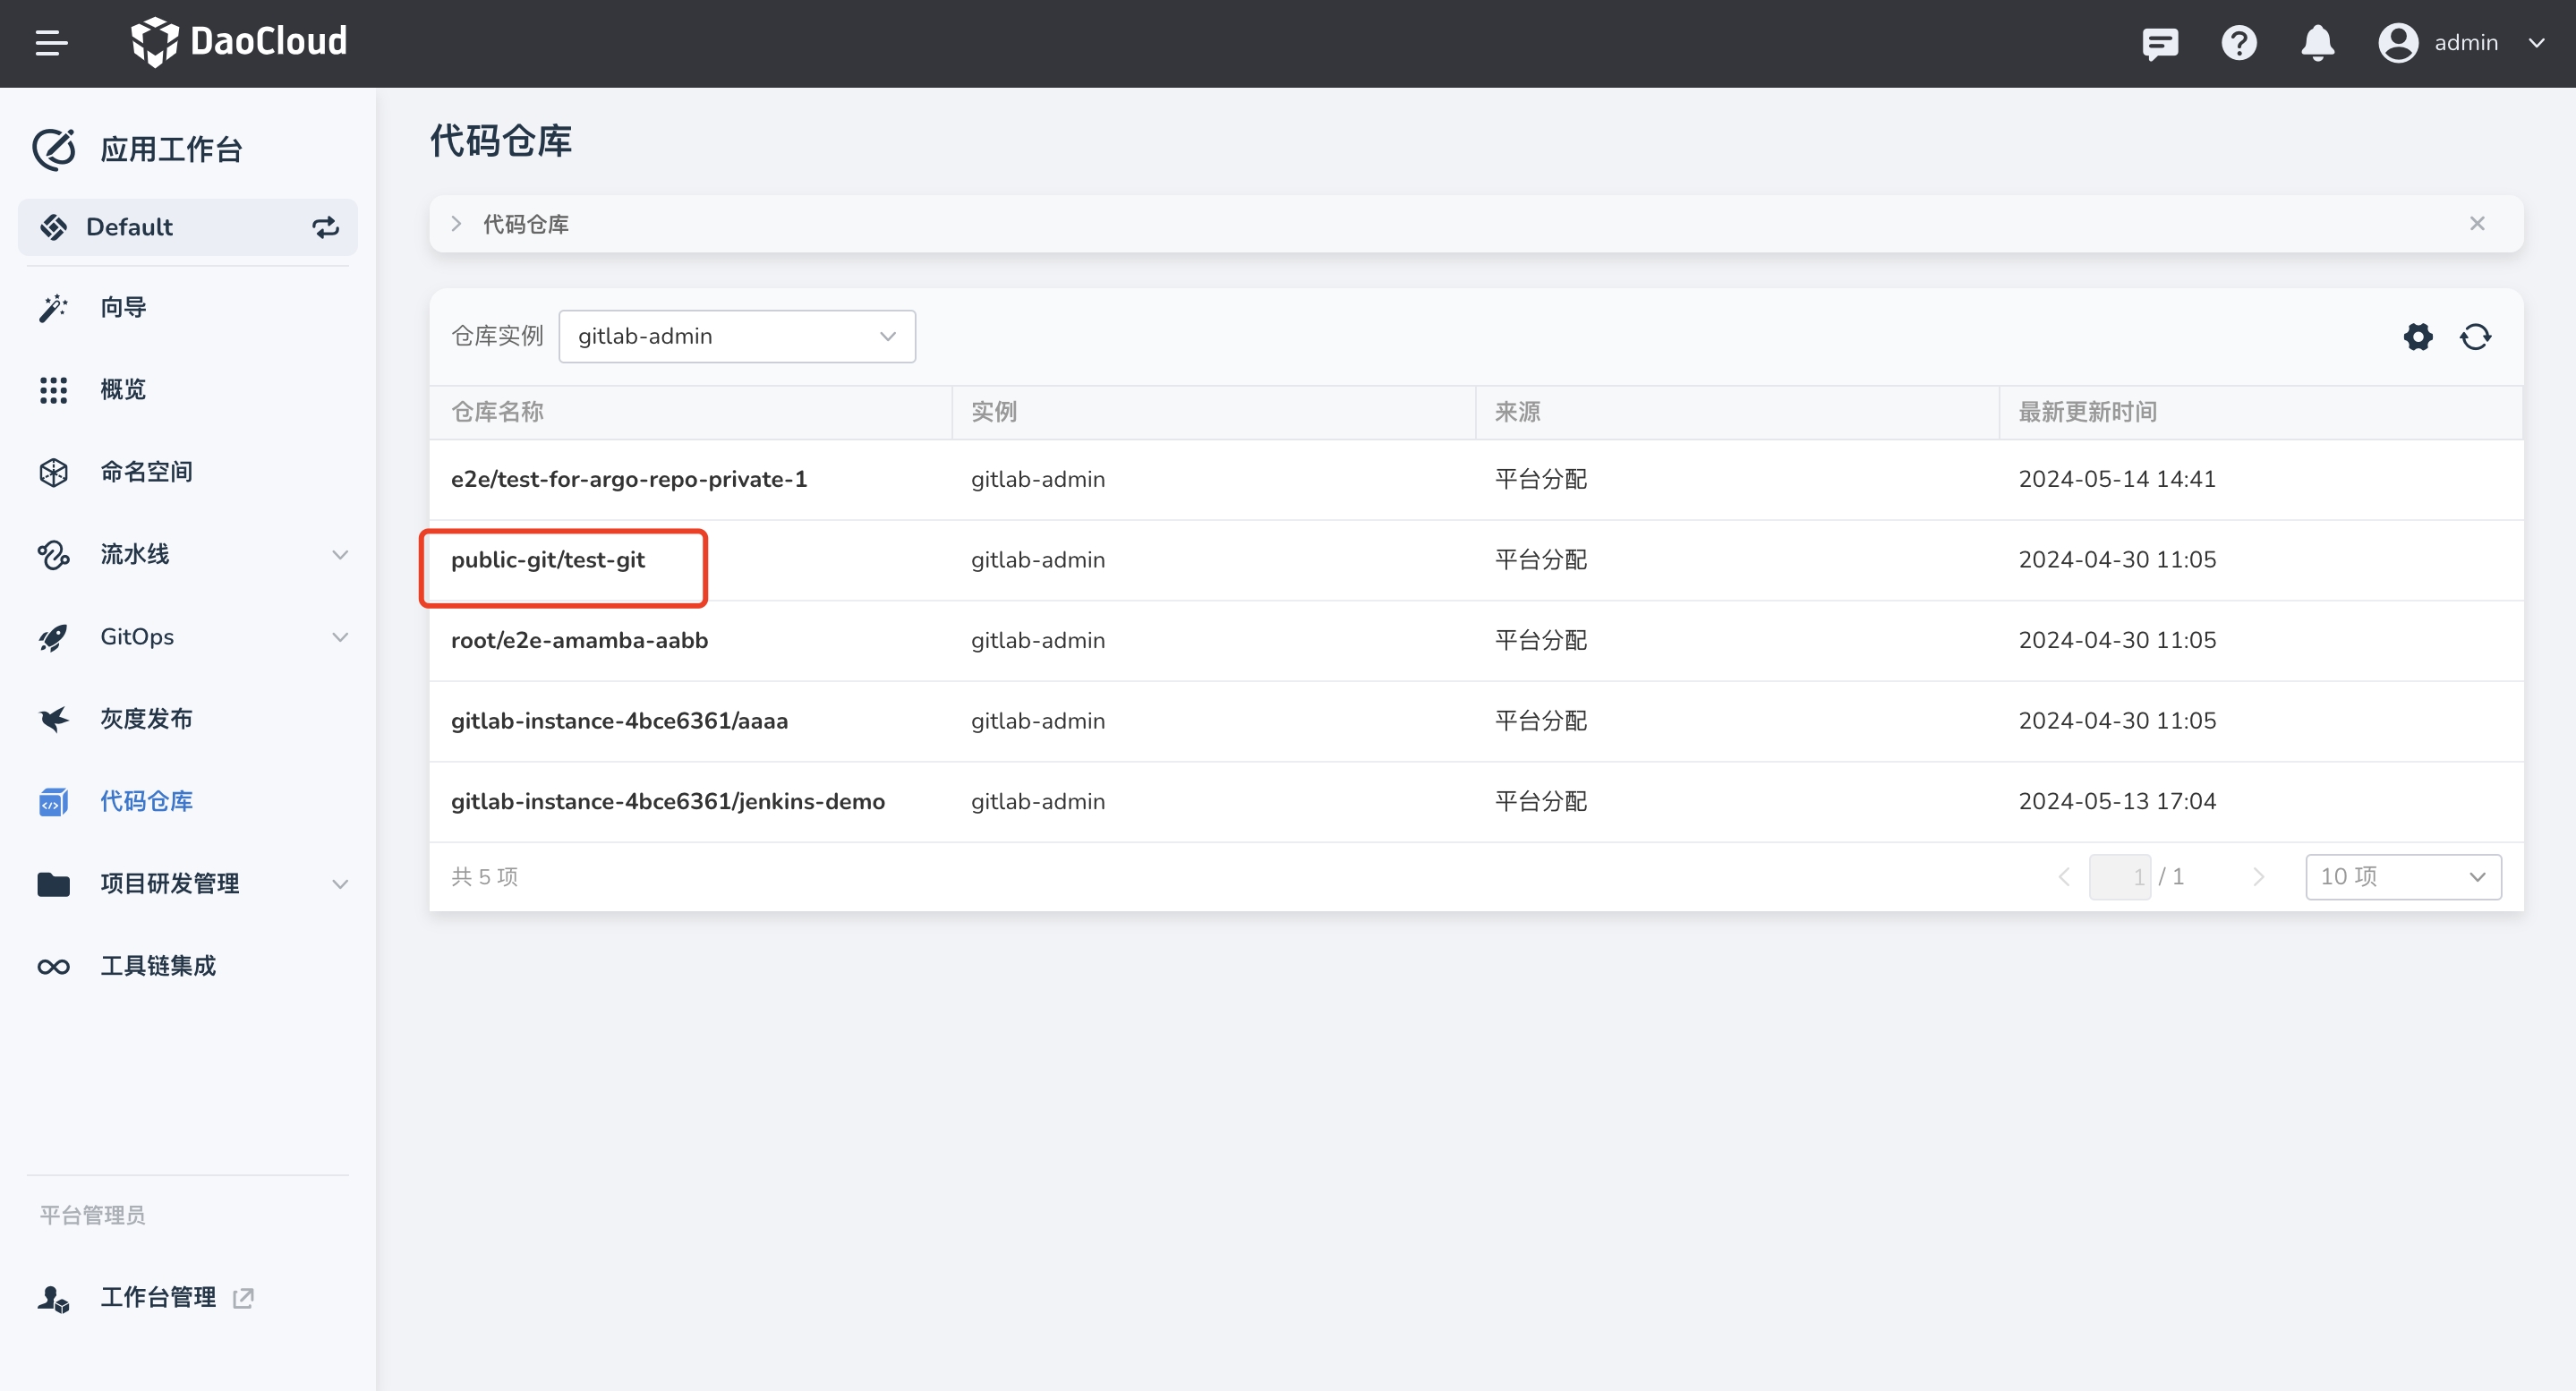The height and width of the screenshot is (1391, 2576).
Task: Click the hamburger menu icon
Action: 51,43
